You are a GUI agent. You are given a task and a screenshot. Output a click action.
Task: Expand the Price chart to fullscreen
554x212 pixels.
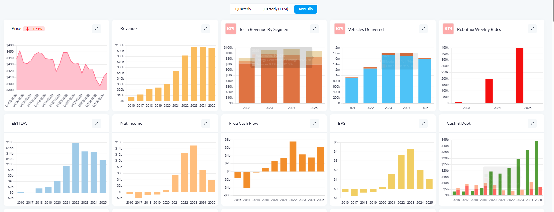pos(97,29)
